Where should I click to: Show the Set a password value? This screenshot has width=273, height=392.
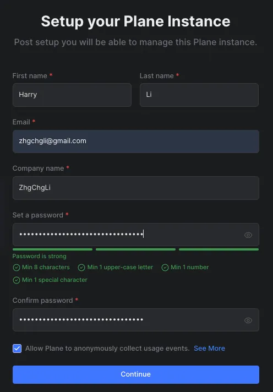(248, 235)
